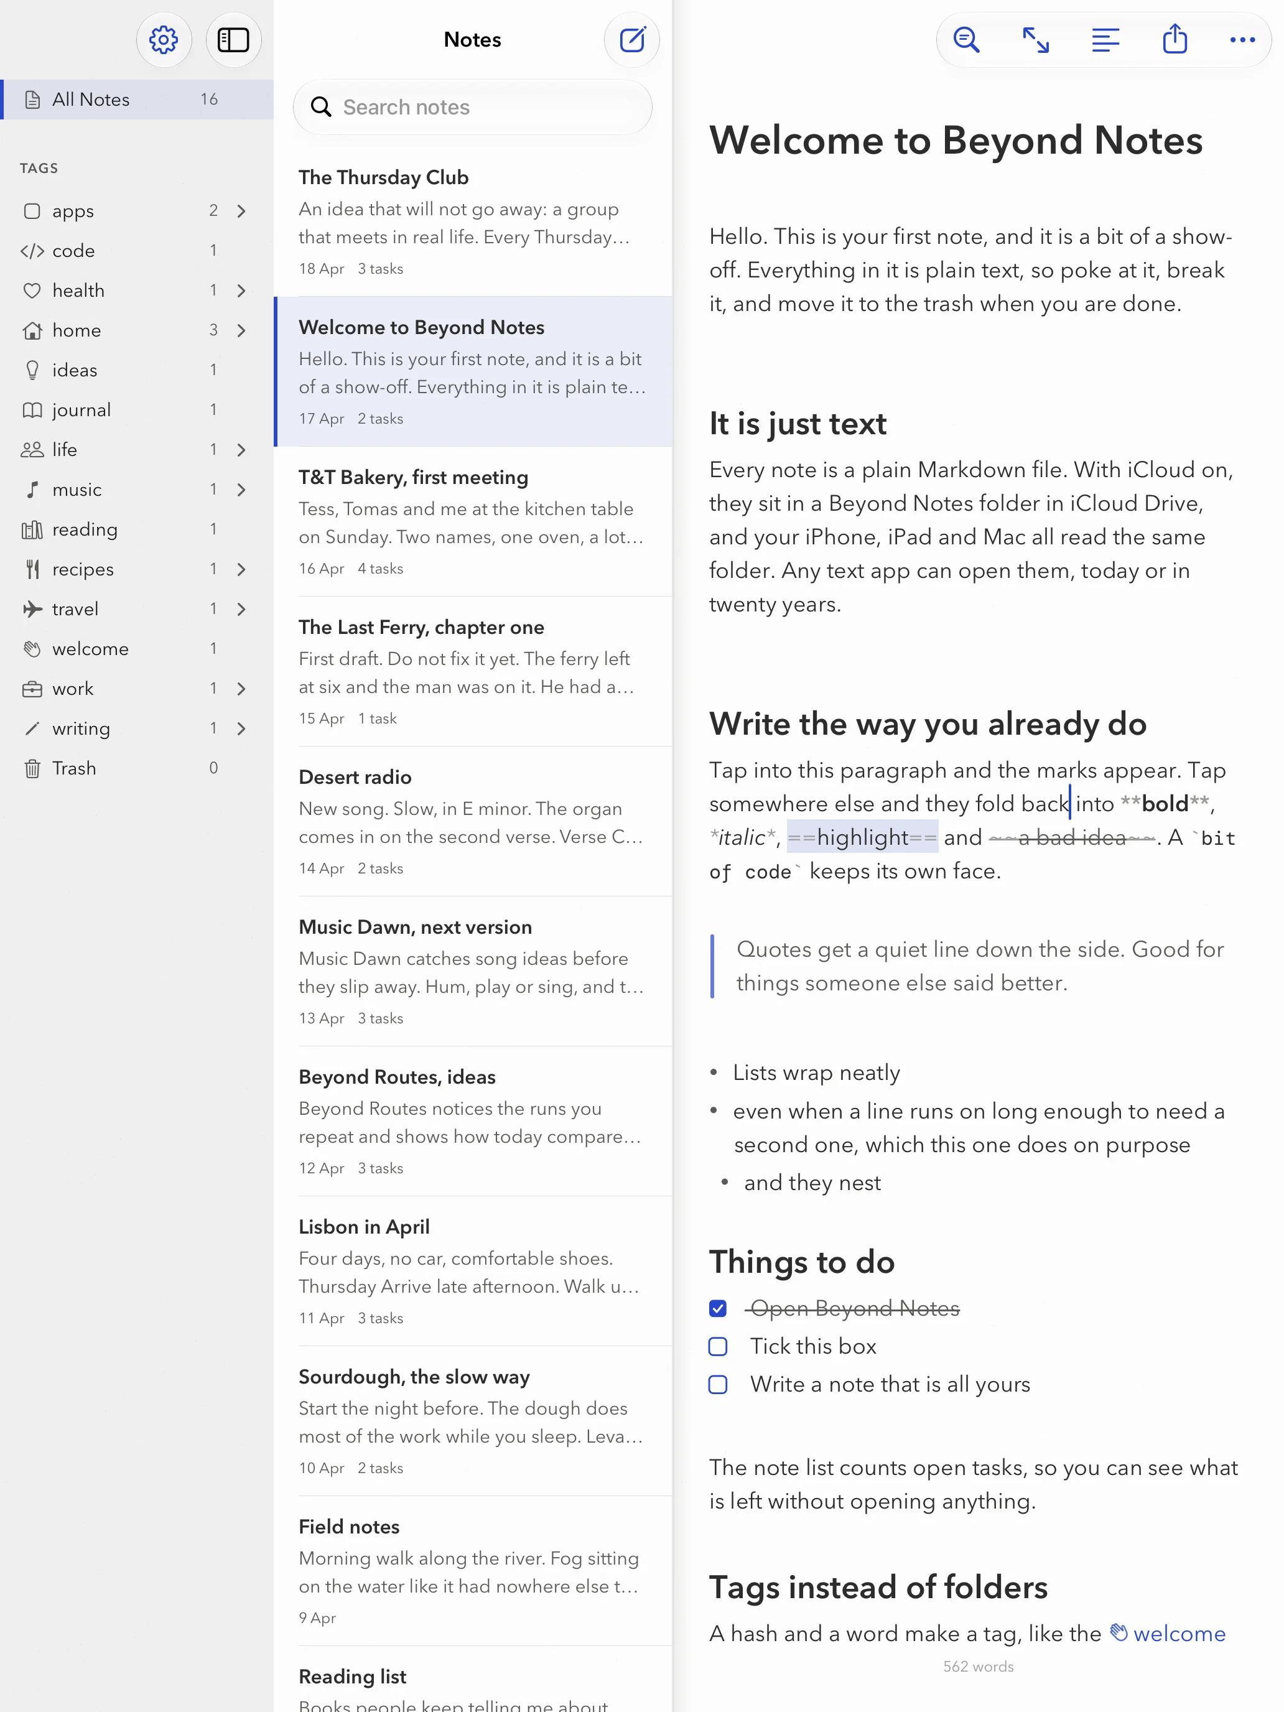Open the reading tag

pyautogui.click(x=137, y=530)
